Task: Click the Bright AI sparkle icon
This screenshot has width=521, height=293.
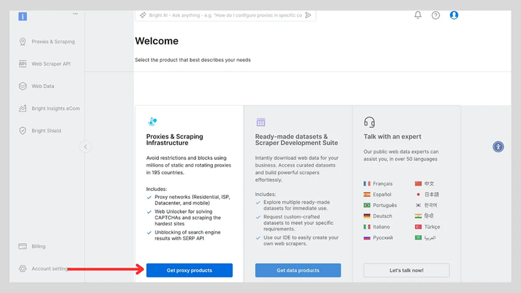Action: click(143, 15)
